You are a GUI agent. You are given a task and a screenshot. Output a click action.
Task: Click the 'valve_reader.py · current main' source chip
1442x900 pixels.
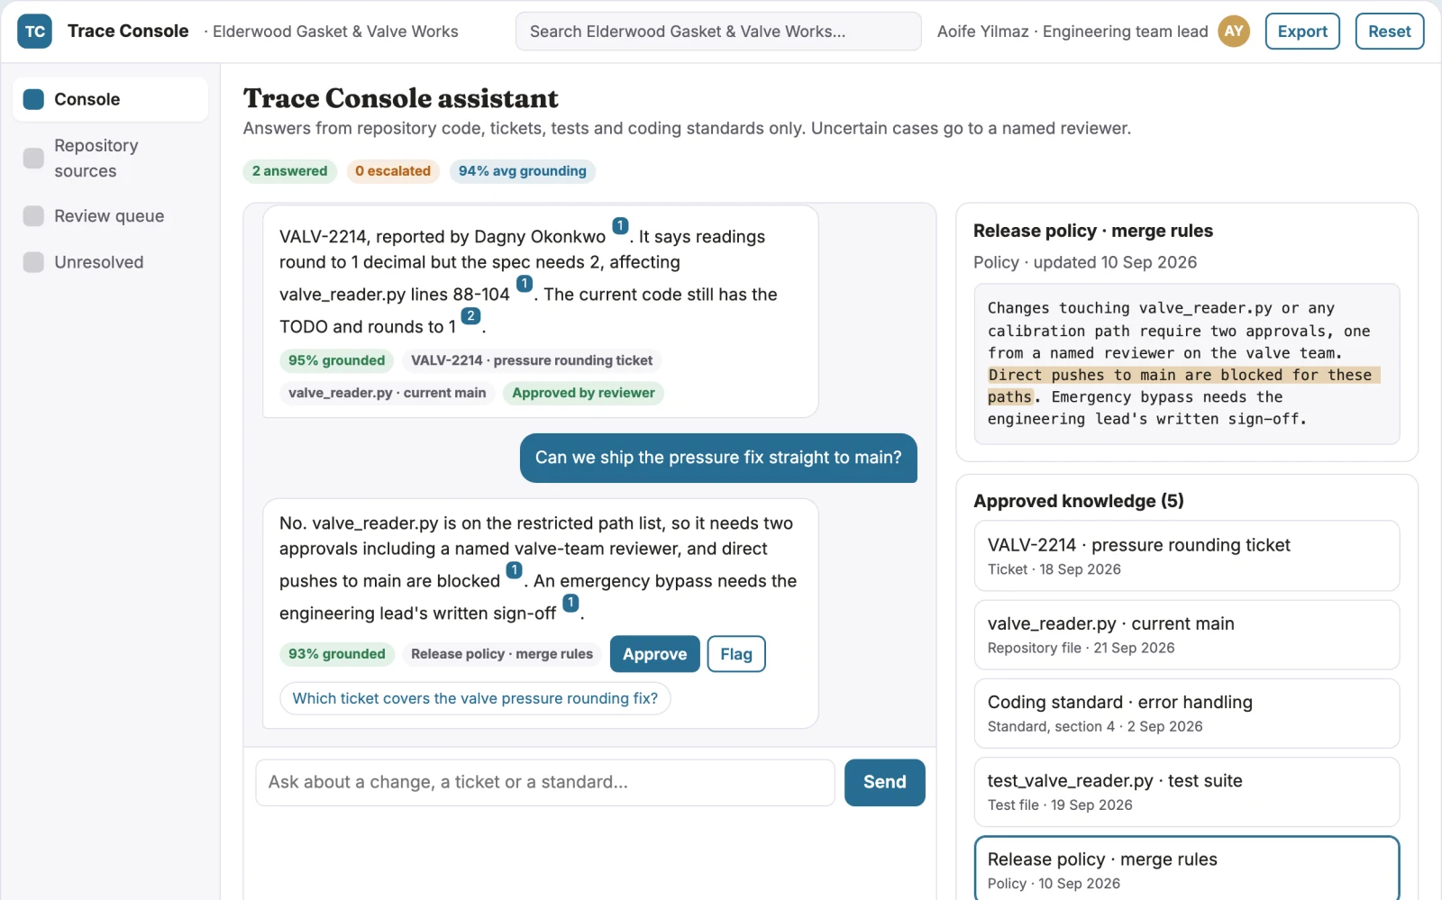388,393
